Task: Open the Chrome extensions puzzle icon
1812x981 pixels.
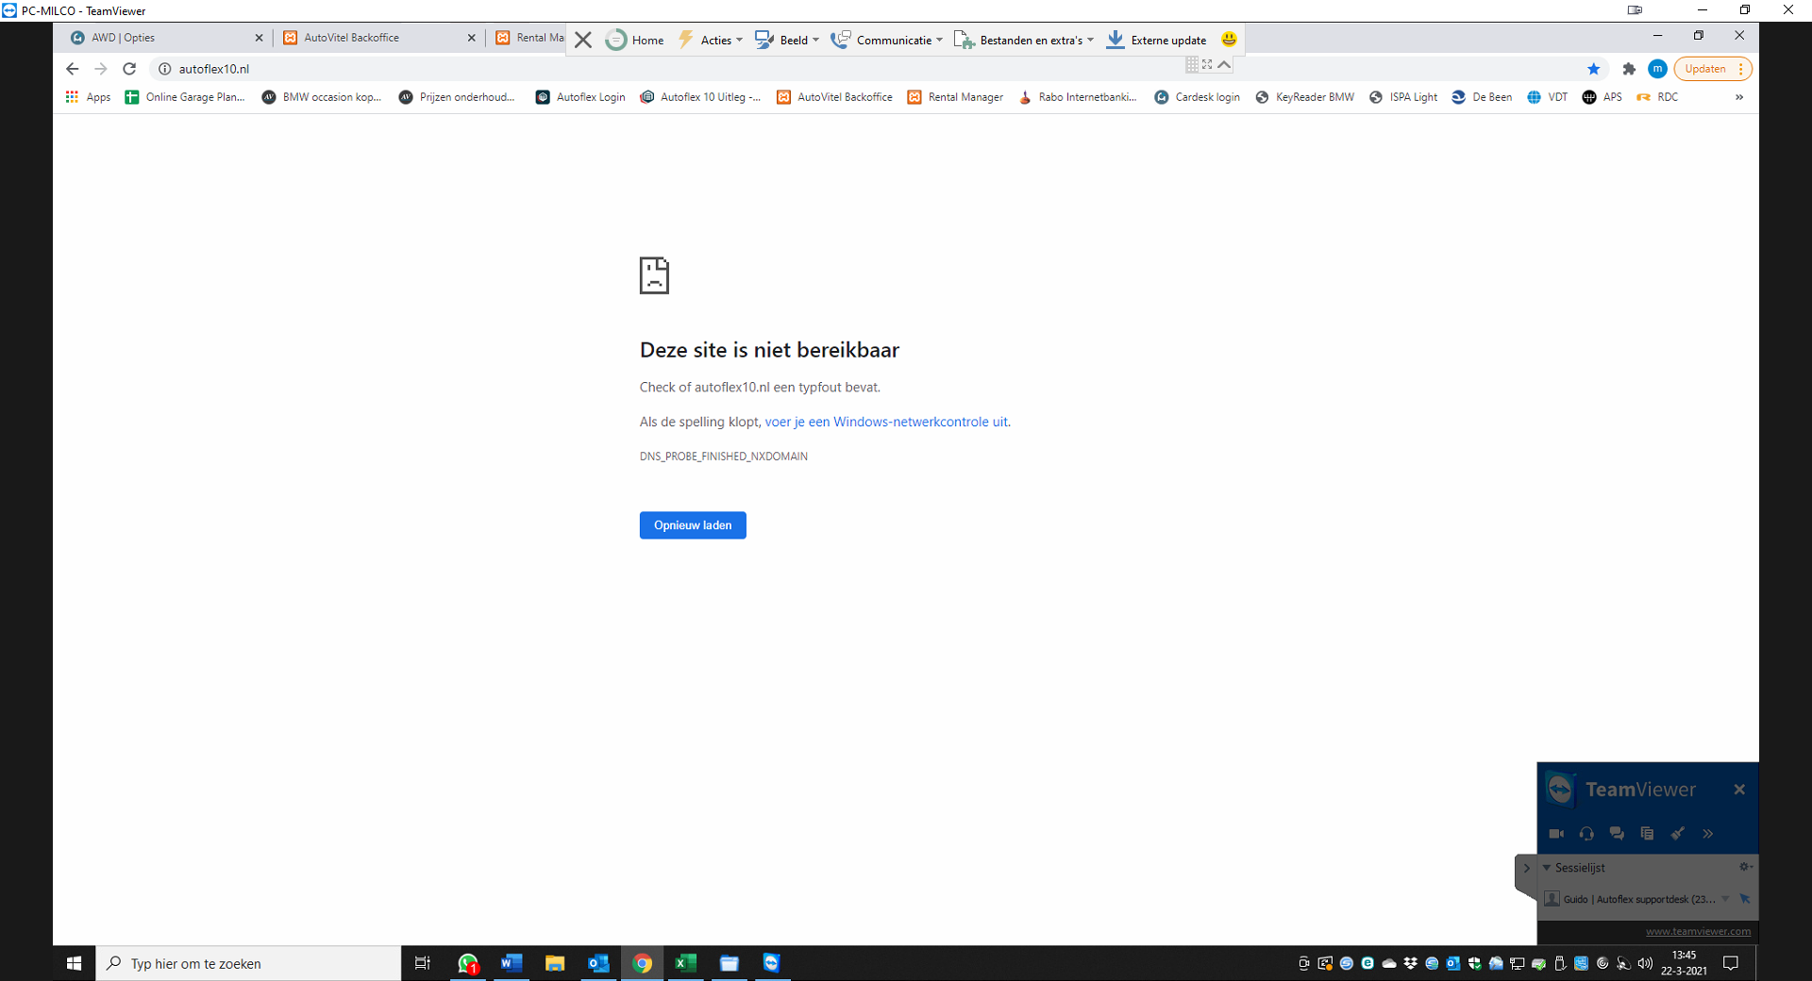Action: pyautogui.click(x=1629, y=69)
